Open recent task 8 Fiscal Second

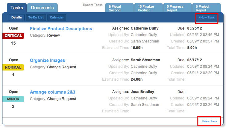(x=119, y=8)
